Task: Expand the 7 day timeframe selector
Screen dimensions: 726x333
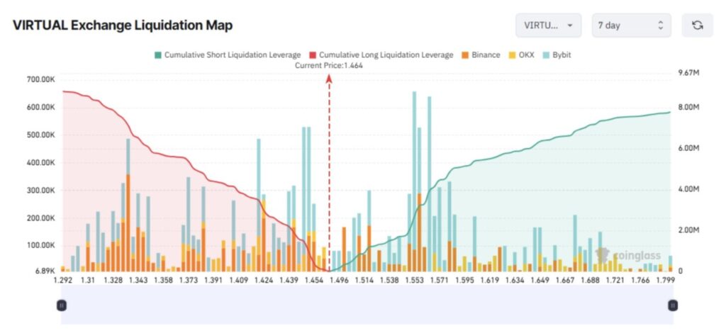Action: click(631, 26)
